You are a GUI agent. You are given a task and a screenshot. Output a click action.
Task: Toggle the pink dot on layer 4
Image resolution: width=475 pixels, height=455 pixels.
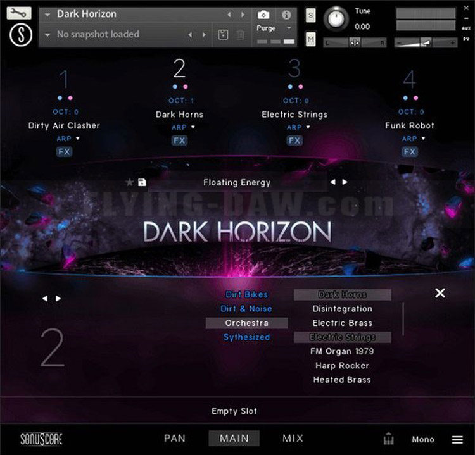tap(415, 98)
